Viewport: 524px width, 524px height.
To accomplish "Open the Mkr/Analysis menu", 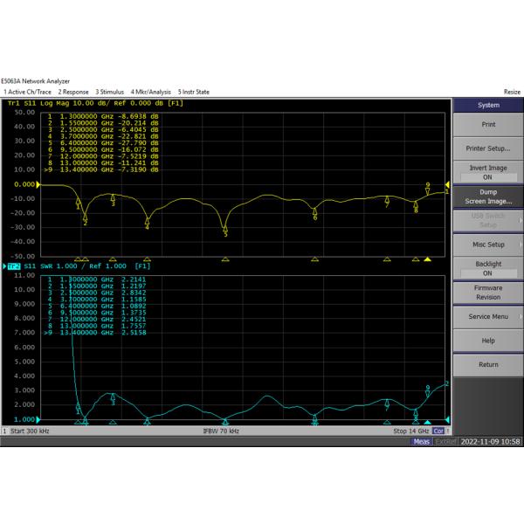I will (x=151, y=92).
